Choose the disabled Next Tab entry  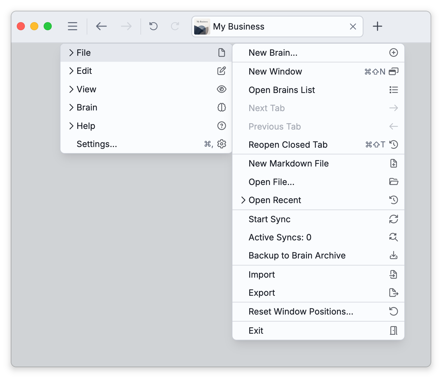click(318, 108)
